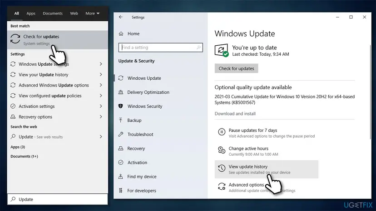
Task: Click the search magnifier in Find a setting
Action: pos(198,48)
